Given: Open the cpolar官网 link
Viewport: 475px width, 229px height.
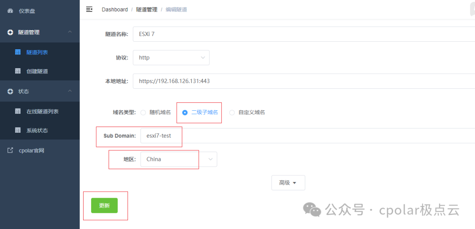Looking at the screenshot, I should coord(40,150).
